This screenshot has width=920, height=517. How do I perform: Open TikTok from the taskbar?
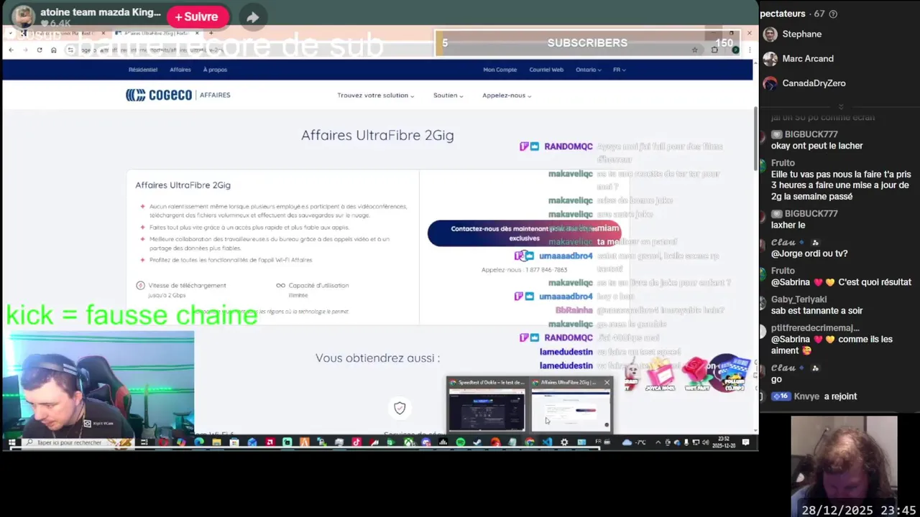coord(356,442)
